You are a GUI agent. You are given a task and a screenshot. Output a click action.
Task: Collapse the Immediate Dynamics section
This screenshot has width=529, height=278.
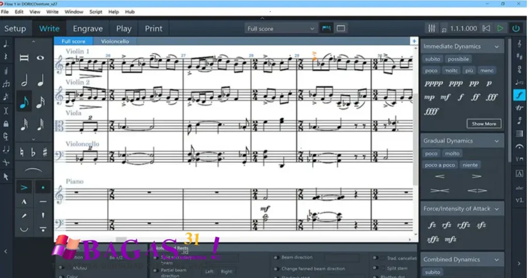coord(496,47)
